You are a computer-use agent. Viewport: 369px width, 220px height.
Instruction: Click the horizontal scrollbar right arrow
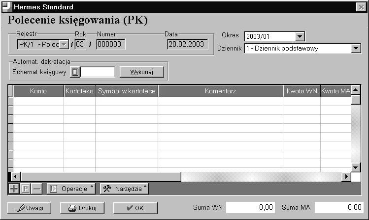click(x=346, y=177)
